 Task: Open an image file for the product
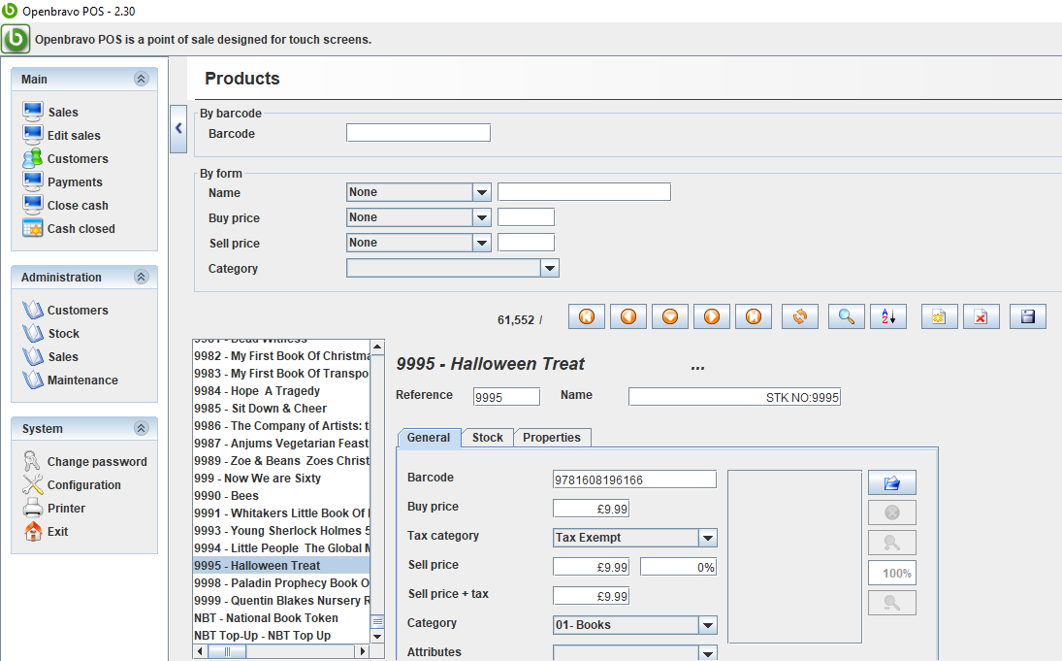(892, 482)
